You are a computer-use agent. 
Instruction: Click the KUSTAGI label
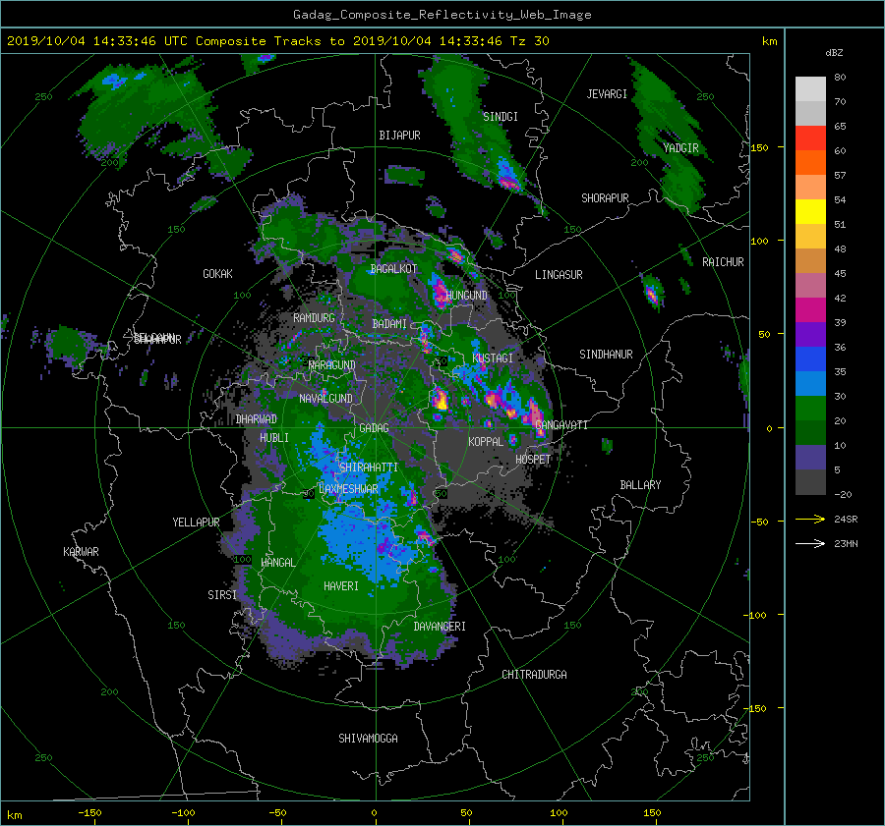tap(493, 358)
